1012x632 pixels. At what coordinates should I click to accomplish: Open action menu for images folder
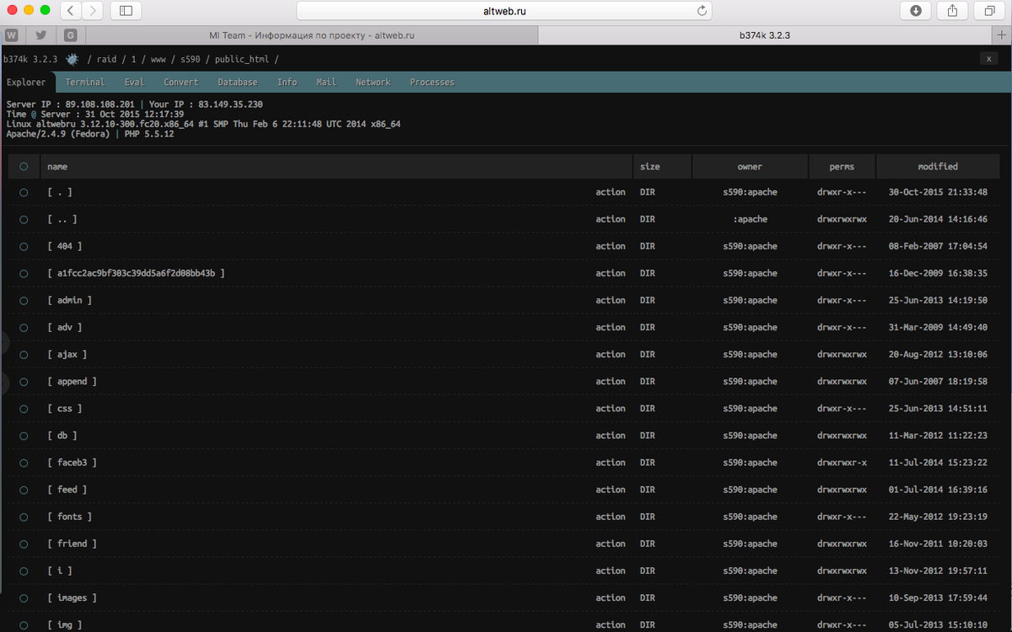point(611,597)
